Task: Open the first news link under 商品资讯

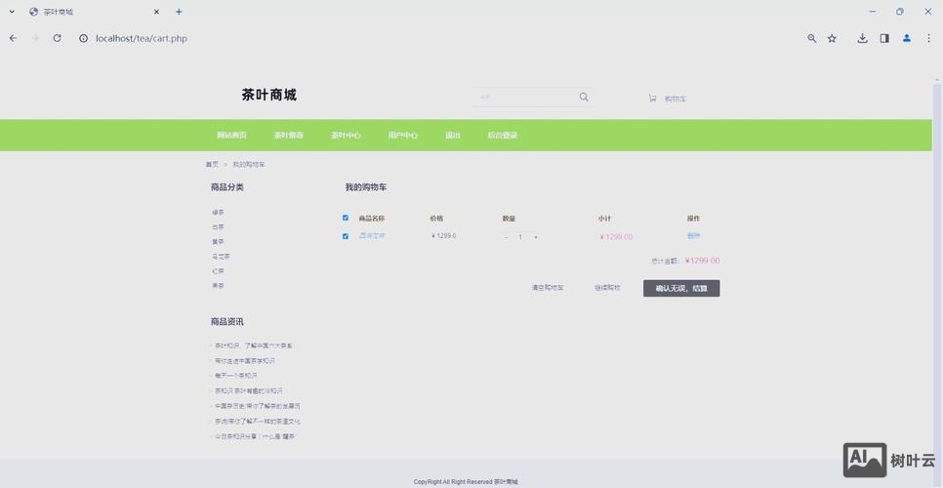Action: [253, 346]
